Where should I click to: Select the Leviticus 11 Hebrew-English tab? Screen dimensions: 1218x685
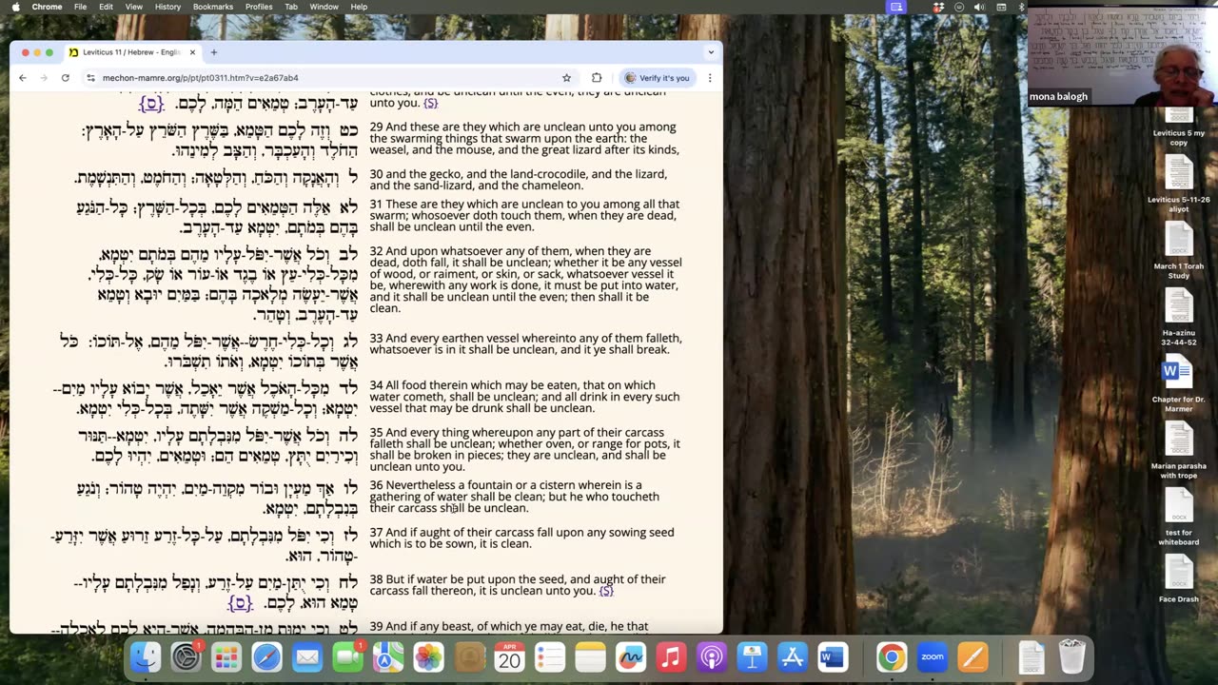pos(132,52)
